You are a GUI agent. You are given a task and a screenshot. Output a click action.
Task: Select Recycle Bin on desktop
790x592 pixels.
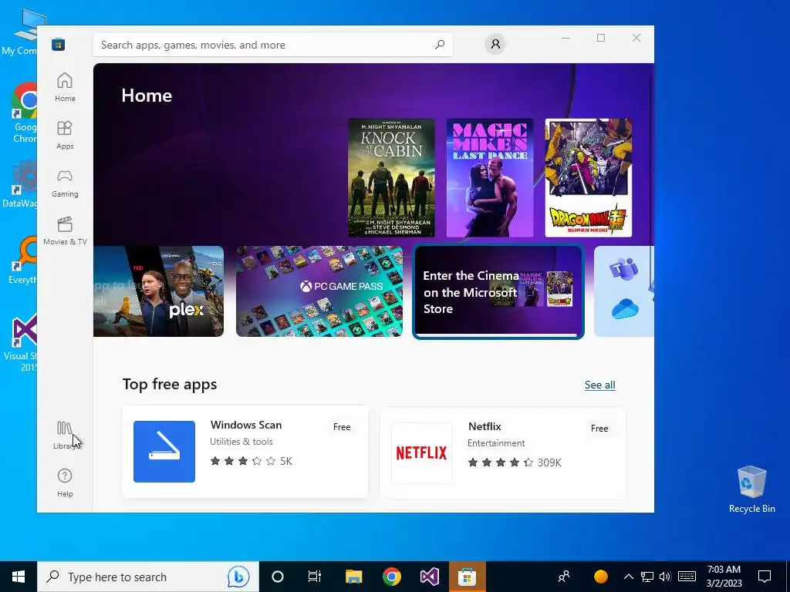[751, 489]
